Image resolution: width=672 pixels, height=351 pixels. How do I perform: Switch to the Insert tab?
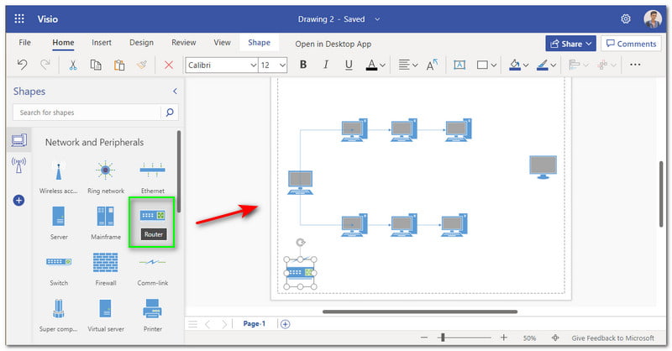pyautogui.click(x=101, y=43)
